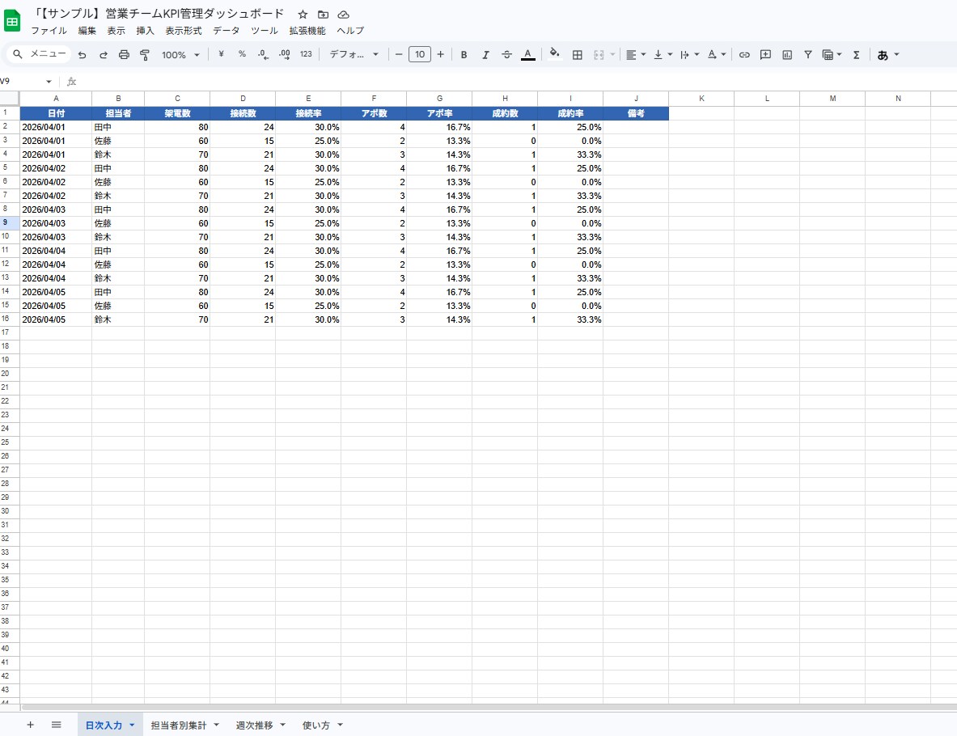Expand the horizontal align dropdown
Viewport: 957px width, 736px height.
coord(636,55)
